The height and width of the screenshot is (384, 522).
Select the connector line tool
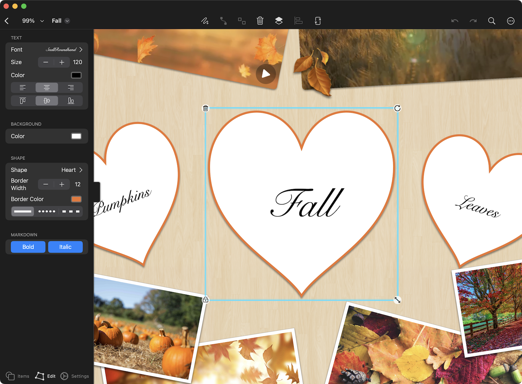pos(223,21)
